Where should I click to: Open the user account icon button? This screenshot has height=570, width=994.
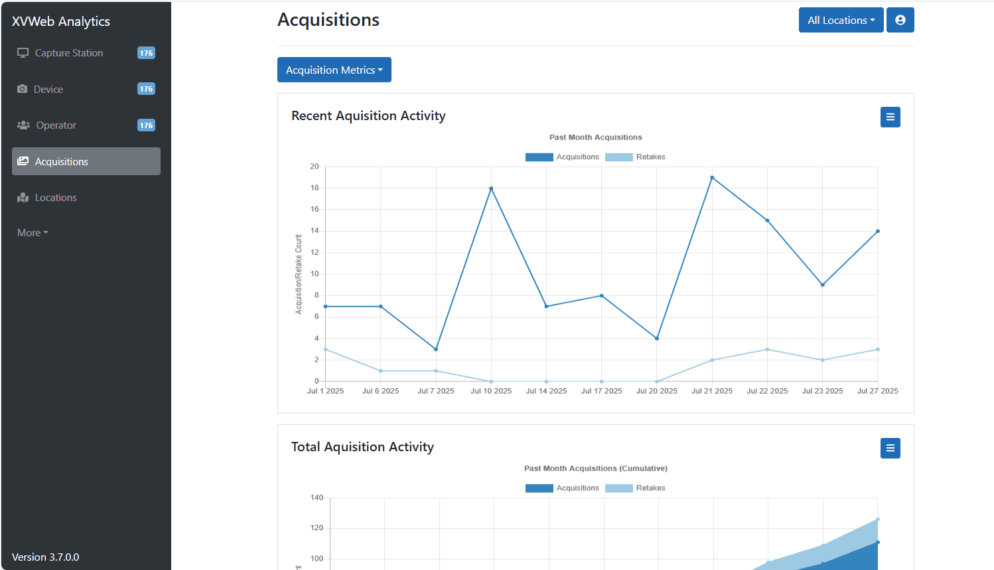click(900, 20)
